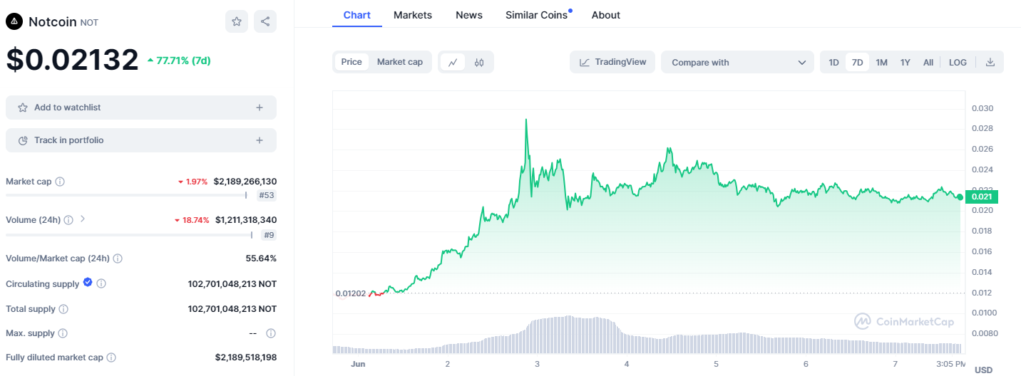Switch to candlestick chart icon

[479, 63]
